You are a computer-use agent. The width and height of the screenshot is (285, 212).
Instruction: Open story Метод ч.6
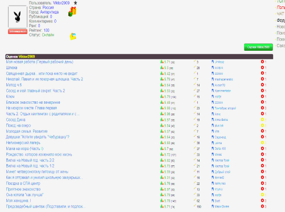coord(14,85)
